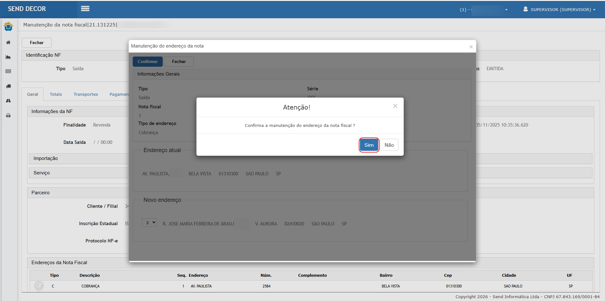
Task: Dismiss the Atenção dialog with X
Action: click(395, 106)
